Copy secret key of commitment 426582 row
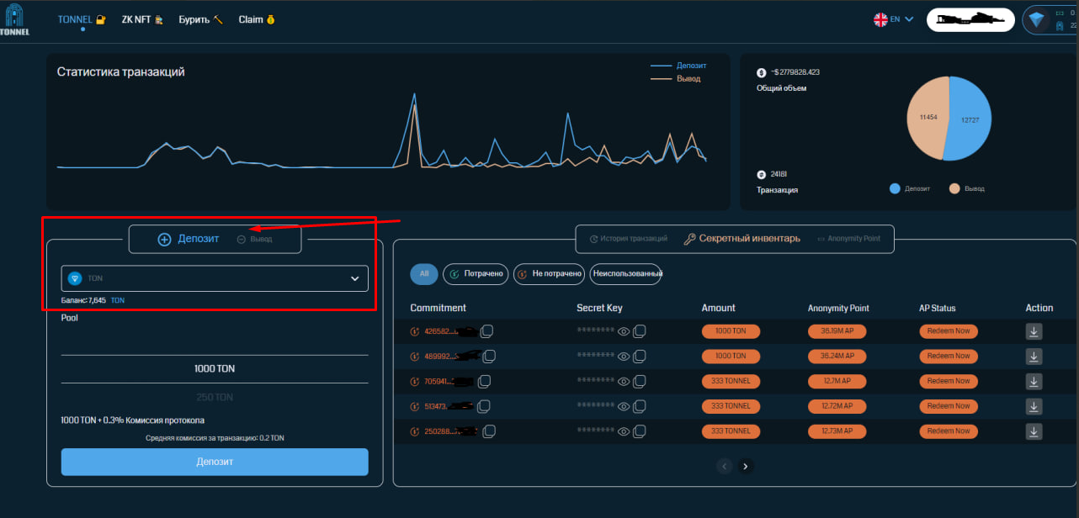Screen dimensions: 1079x518 click(640, 331)
